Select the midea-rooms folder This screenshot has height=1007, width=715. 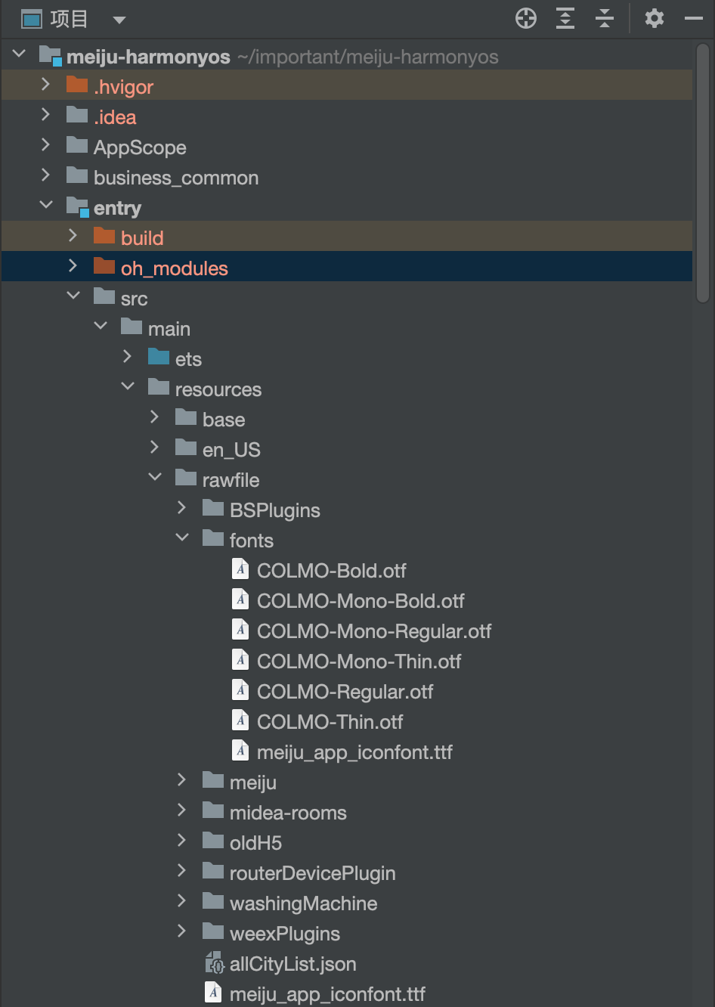coord(287,813)
